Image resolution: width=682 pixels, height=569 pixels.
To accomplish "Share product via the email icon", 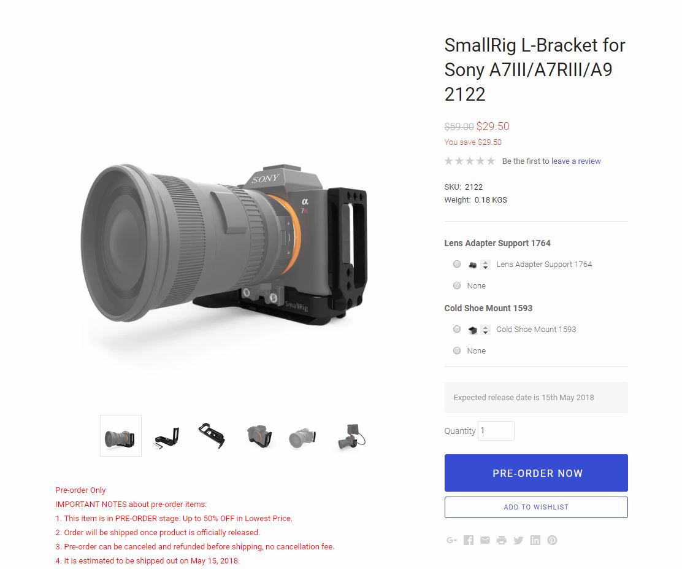I will pos(485,540).
